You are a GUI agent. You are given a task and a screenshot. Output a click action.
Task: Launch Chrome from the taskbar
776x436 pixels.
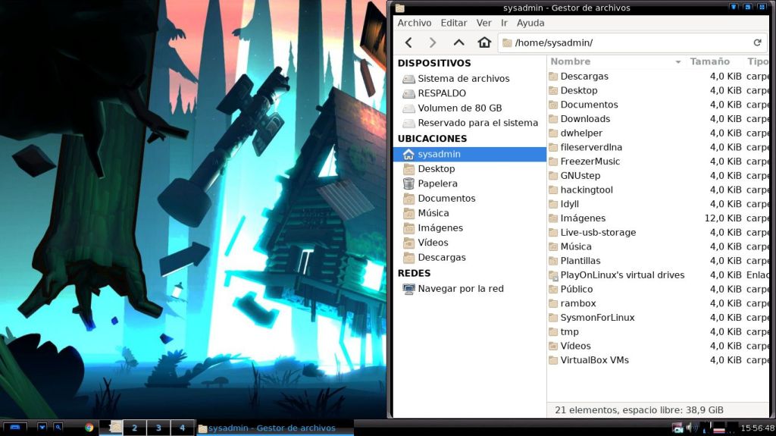pos(89,428)
